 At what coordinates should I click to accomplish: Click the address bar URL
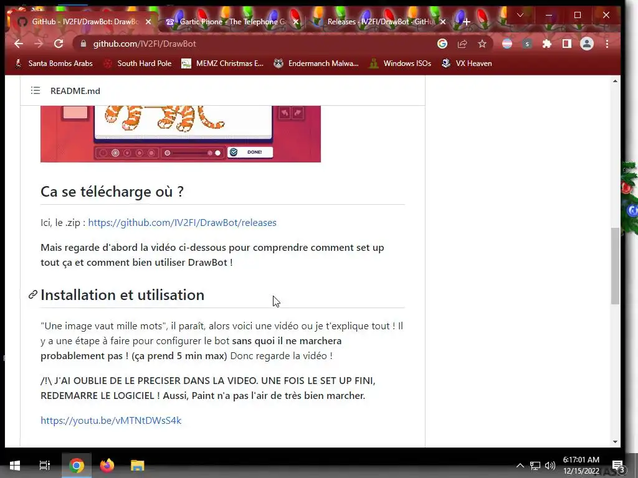[x=145, y=44]
